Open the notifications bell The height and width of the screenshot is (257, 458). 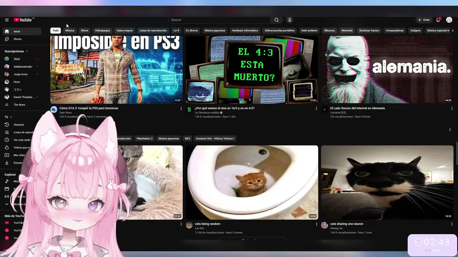click(438, 20)
